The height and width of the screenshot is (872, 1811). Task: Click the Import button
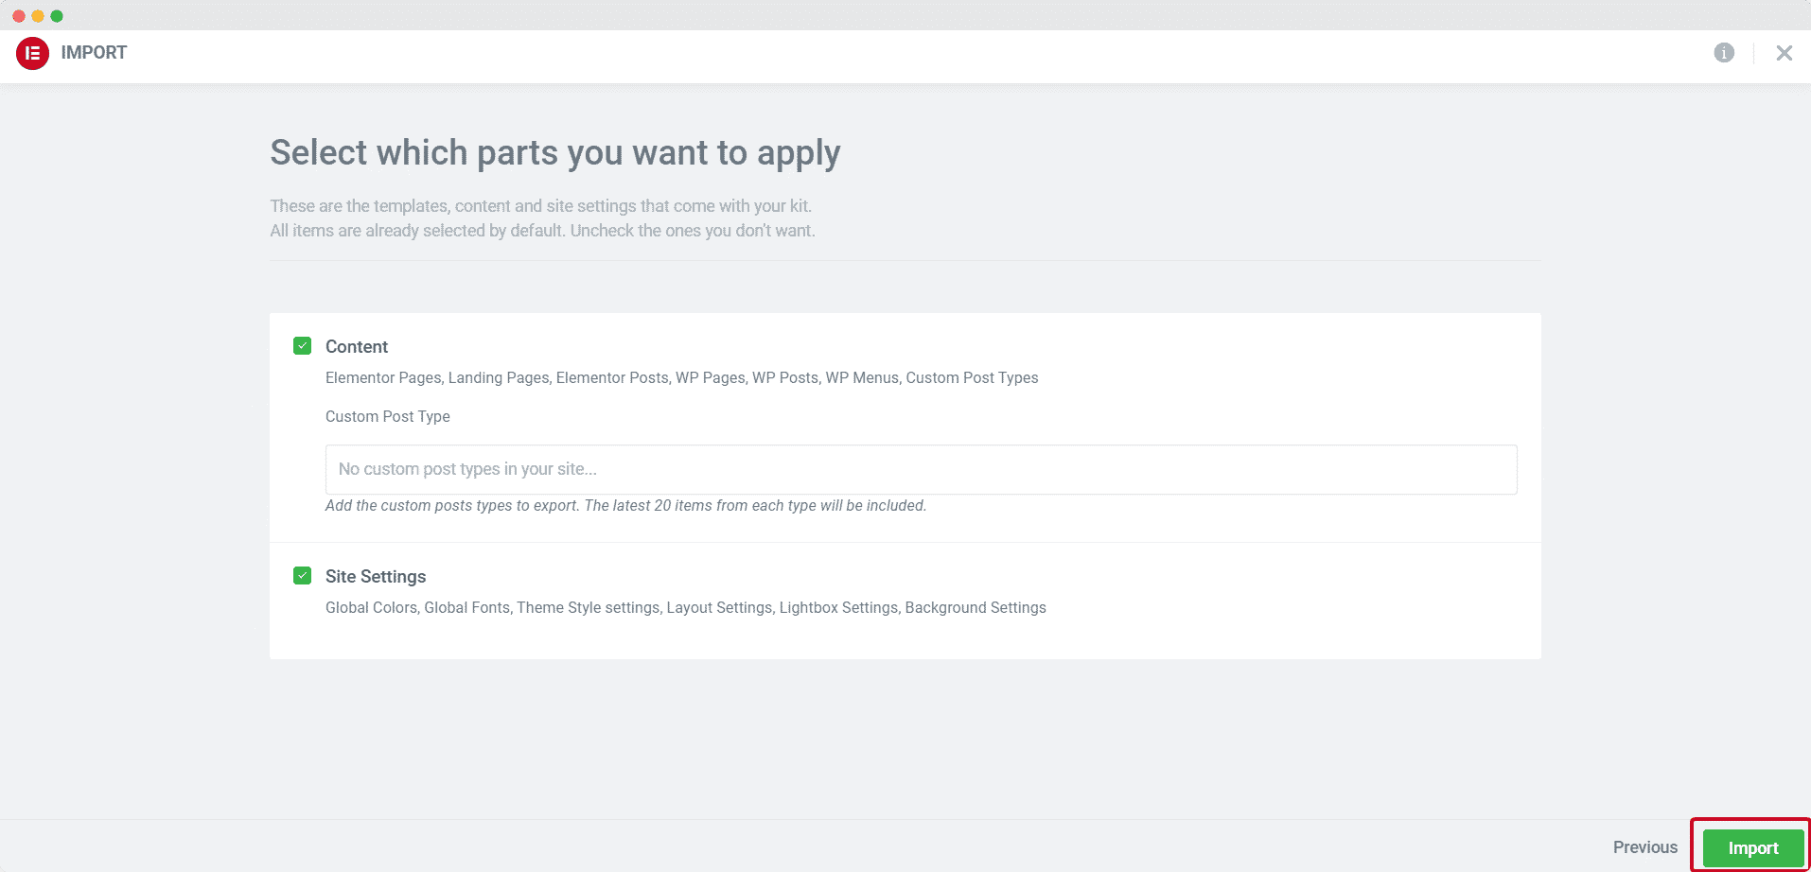pyautogui.click(x=1751, y=846)
